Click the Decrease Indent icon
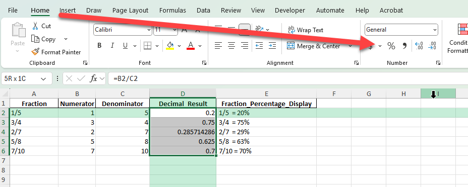Screen dimensions: 468x187 coord(259,46)
